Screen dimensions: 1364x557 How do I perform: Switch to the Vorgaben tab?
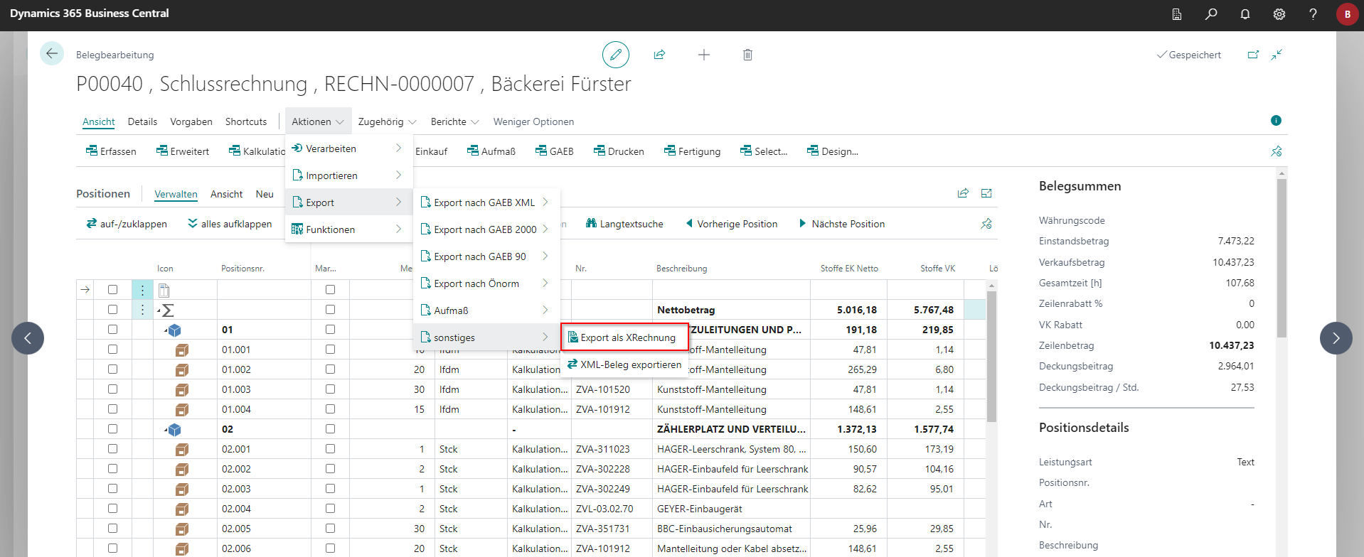tap(191, 121)
